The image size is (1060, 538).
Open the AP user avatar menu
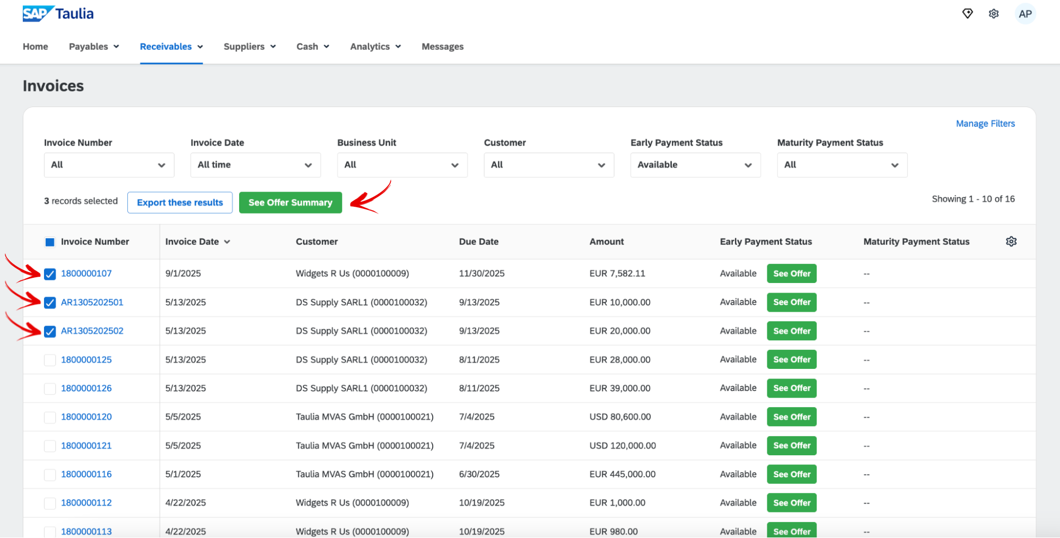pos(1025,14)
